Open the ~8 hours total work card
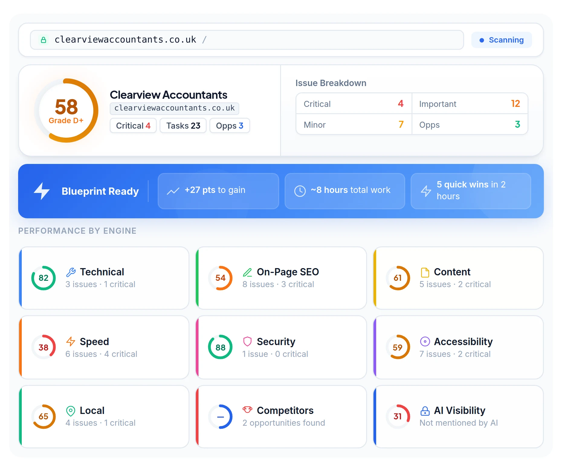 (x=345, y=191)
